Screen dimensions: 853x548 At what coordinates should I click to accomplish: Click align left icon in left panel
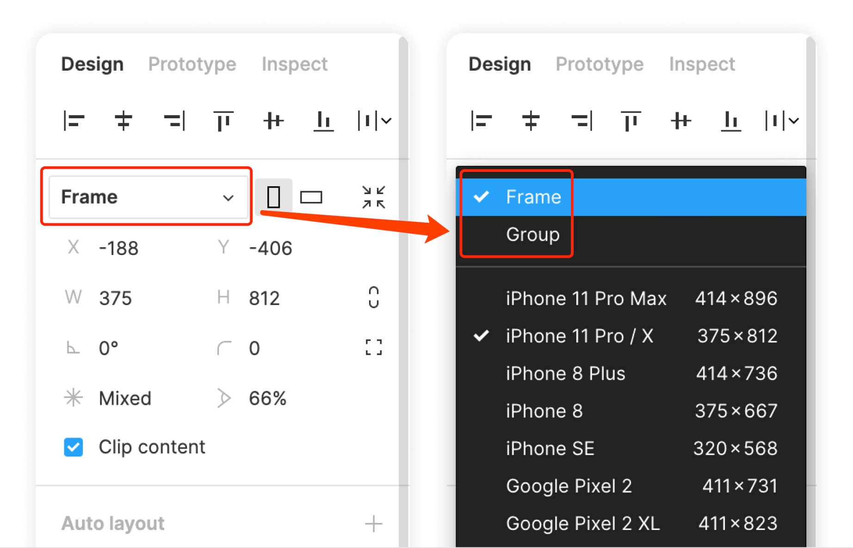(x=74, y=121)
